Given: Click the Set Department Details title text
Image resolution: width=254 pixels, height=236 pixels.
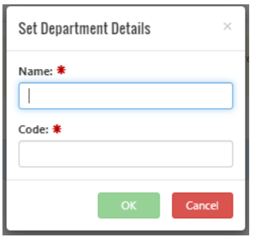Looking at the screenshot, I should pyautogui.click(x=84, y=28).
